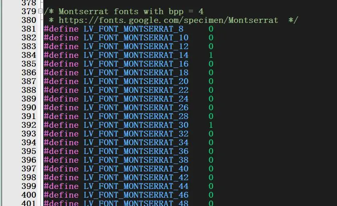Place cursor on the LV_FONT_MONTSERRAT_20 value 0
The height and width of the screenshot is (206, 337).
coord(211,81)
